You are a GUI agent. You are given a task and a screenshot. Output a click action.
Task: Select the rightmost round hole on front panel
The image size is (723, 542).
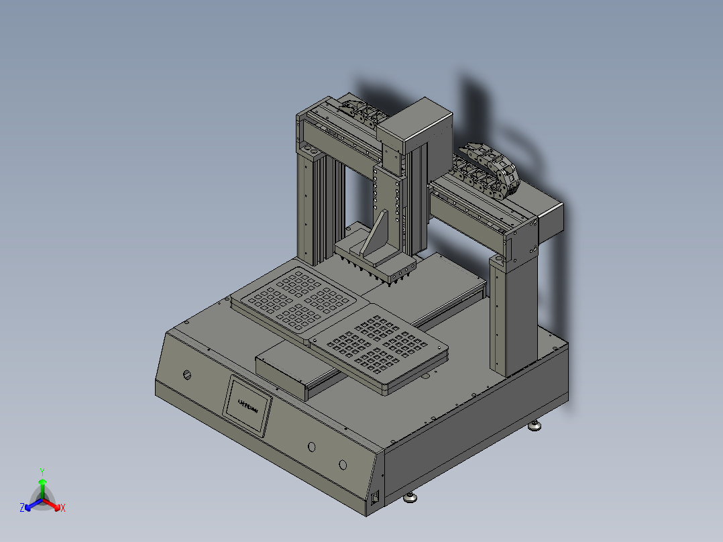click(343, 465)
